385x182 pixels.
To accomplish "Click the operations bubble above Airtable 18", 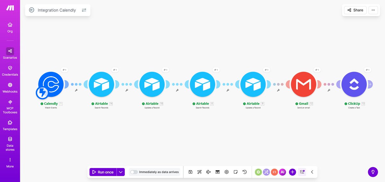I will click(x=165, y=70).
